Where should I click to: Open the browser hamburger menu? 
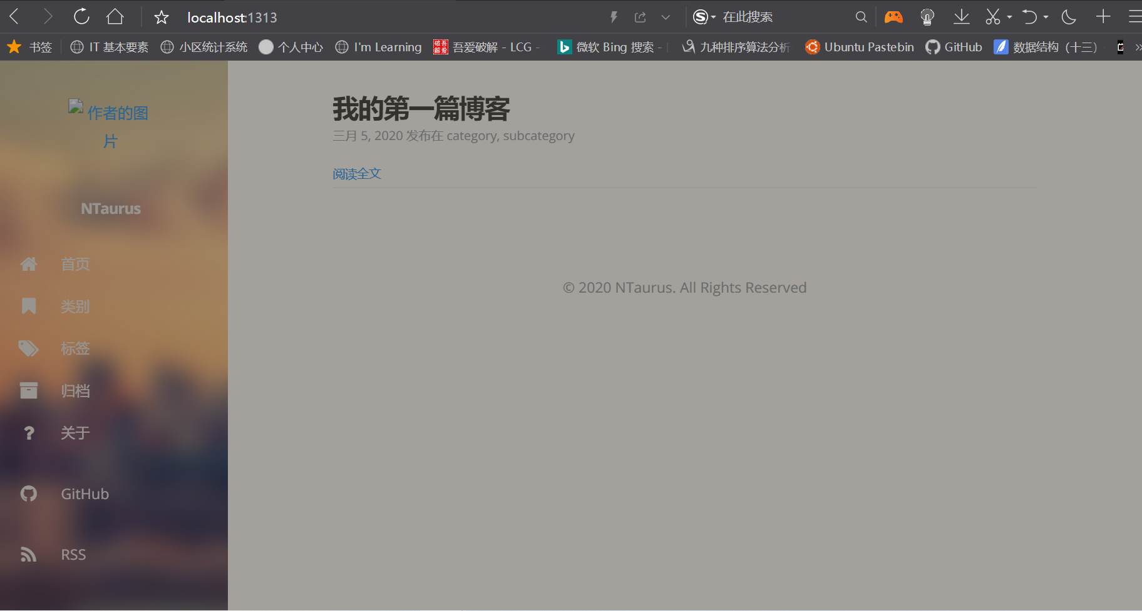1135,16
